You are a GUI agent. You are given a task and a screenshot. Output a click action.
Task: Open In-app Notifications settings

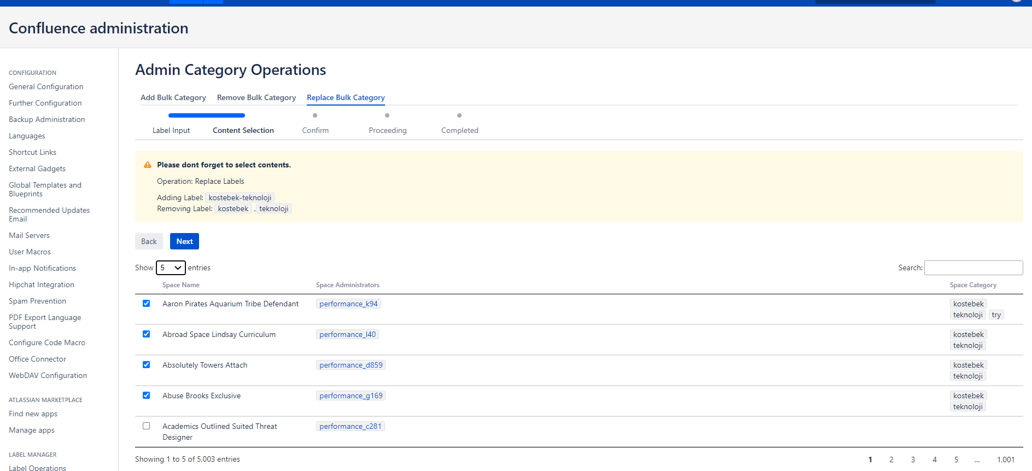point(42,268)
